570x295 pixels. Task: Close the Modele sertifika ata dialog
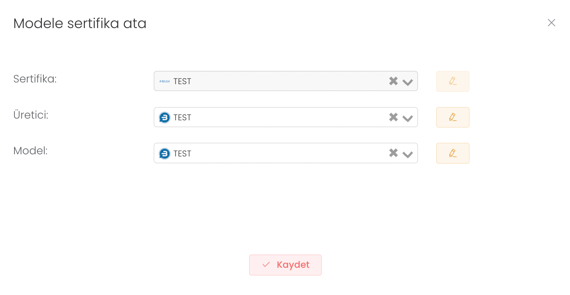(x=551, y=23)
